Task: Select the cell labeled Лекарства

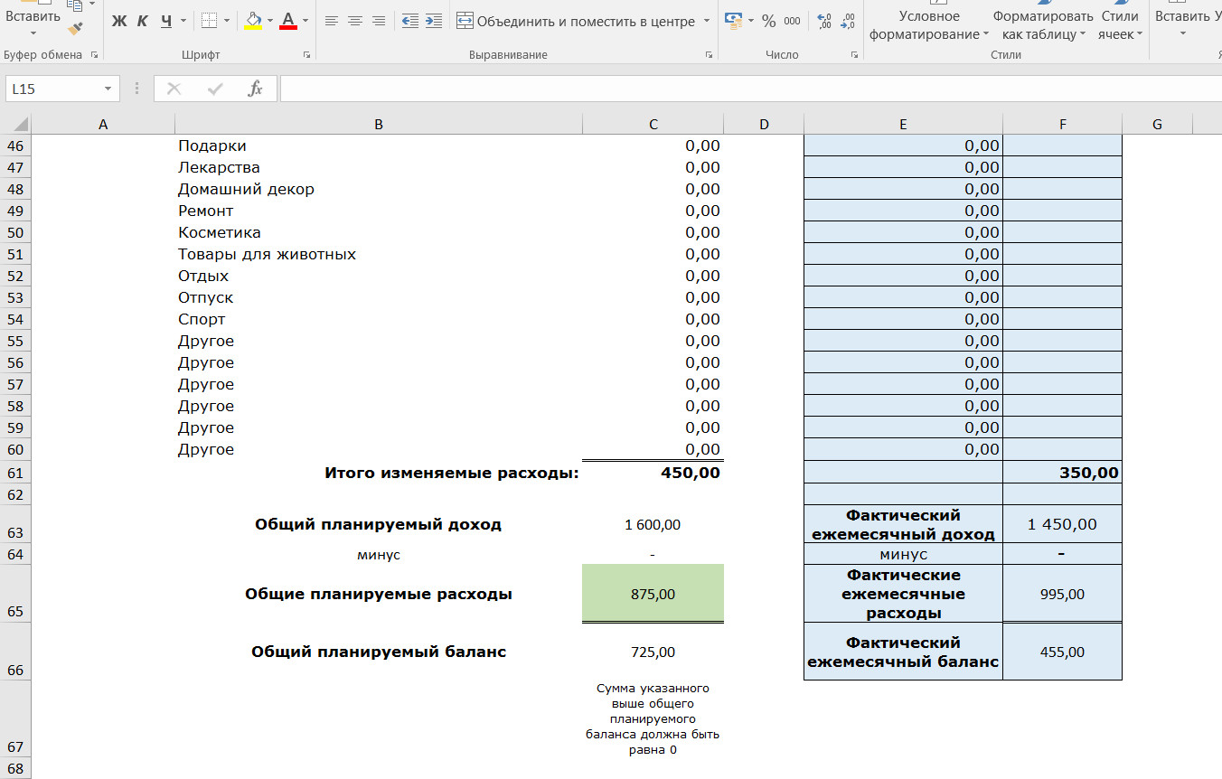Action: (379, 167)
